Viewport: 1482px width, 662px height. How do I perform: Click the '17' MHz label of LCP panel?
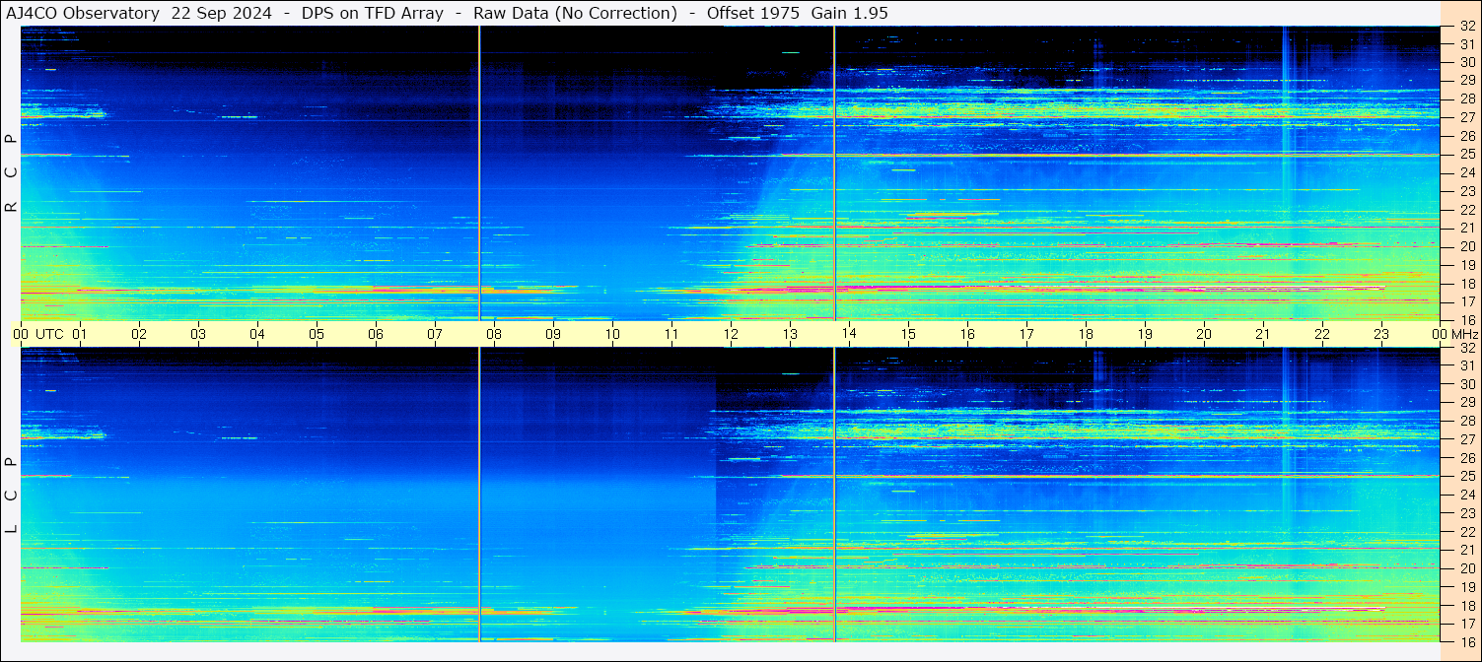pos(1466,625)
